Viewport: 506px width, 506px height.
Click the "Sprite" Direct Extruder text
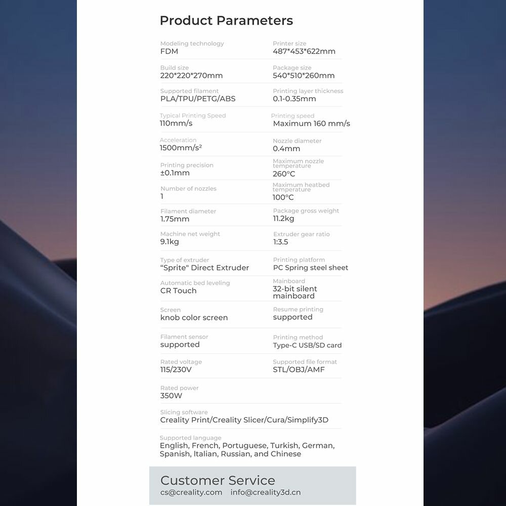click(204, 268)
